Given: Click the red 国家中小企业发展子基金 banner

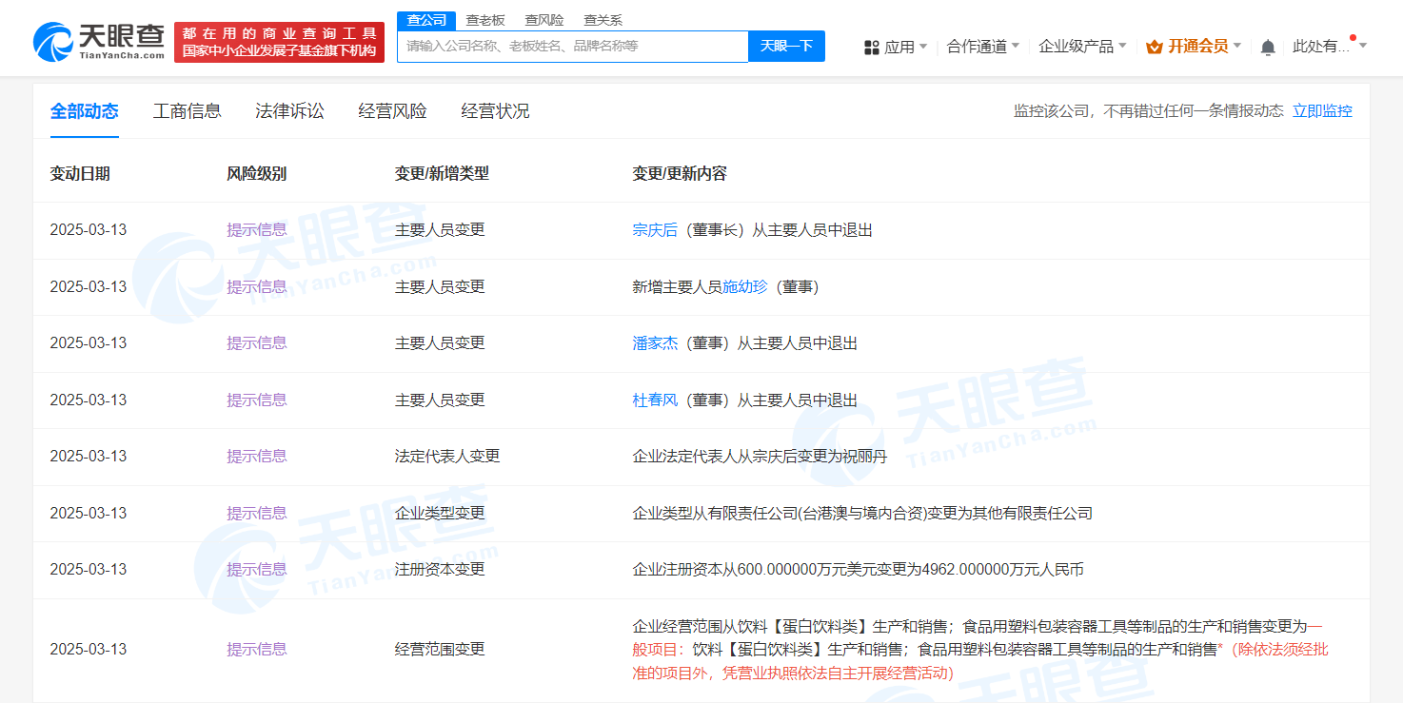Looking at the screenshot, I should tap(279, 42).
